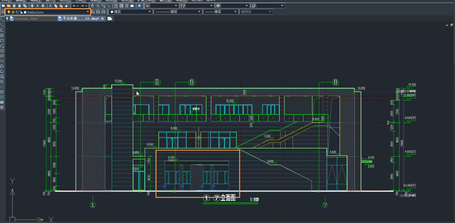Open the Defpoints layer dropdown
The image size is (455, 223).
point(48,12)
